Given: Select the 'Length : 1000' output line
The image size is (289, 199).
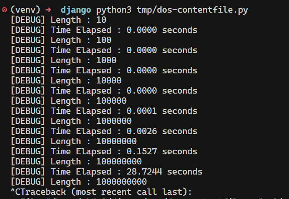Looking at the screenshot, I should pyautogui.click(x=63, y=60).
